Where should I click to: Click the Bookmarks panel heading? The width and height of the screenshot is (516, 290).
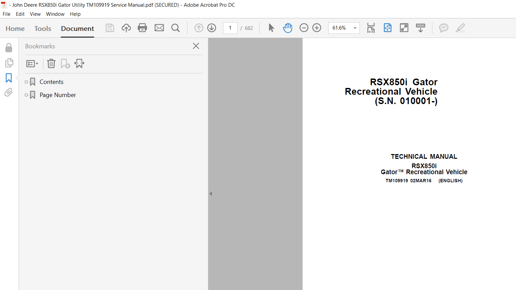(x=40, y=46)
